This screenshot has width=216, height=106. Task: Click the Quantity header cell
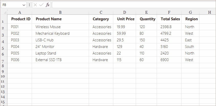(146, 19)
